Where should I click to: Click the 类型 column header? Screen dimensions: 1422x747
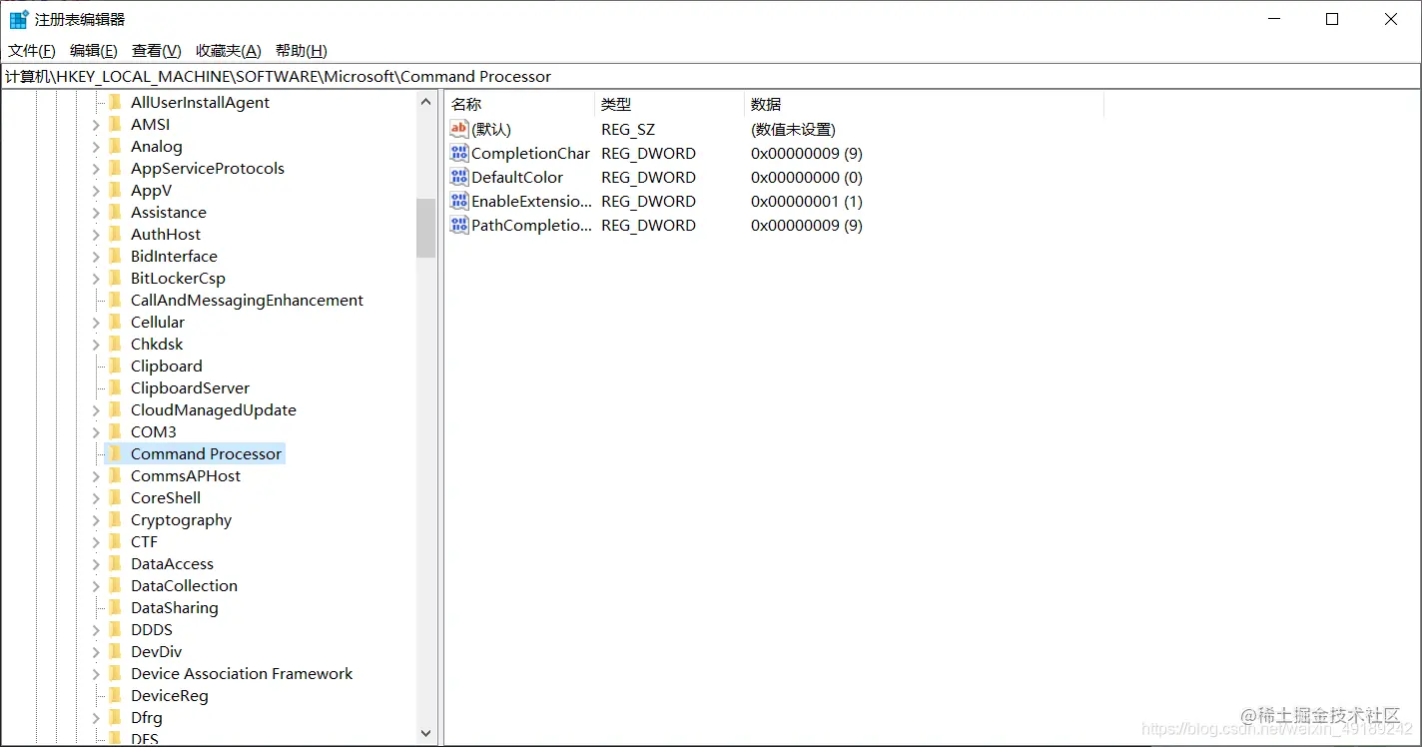615,103
